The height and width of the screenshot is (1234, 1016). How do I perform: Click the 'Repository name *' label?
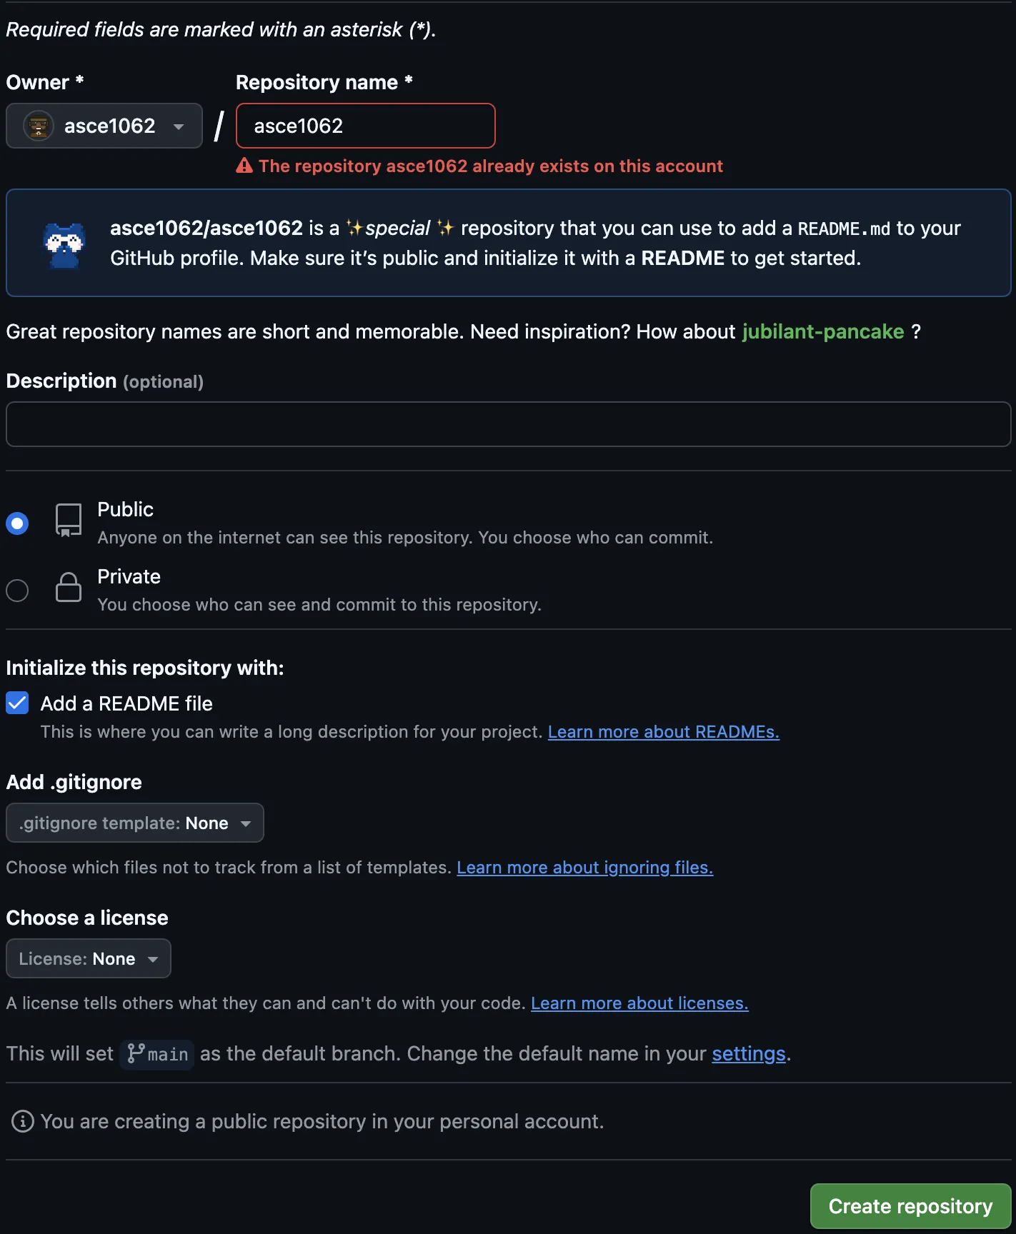point(324,82)
